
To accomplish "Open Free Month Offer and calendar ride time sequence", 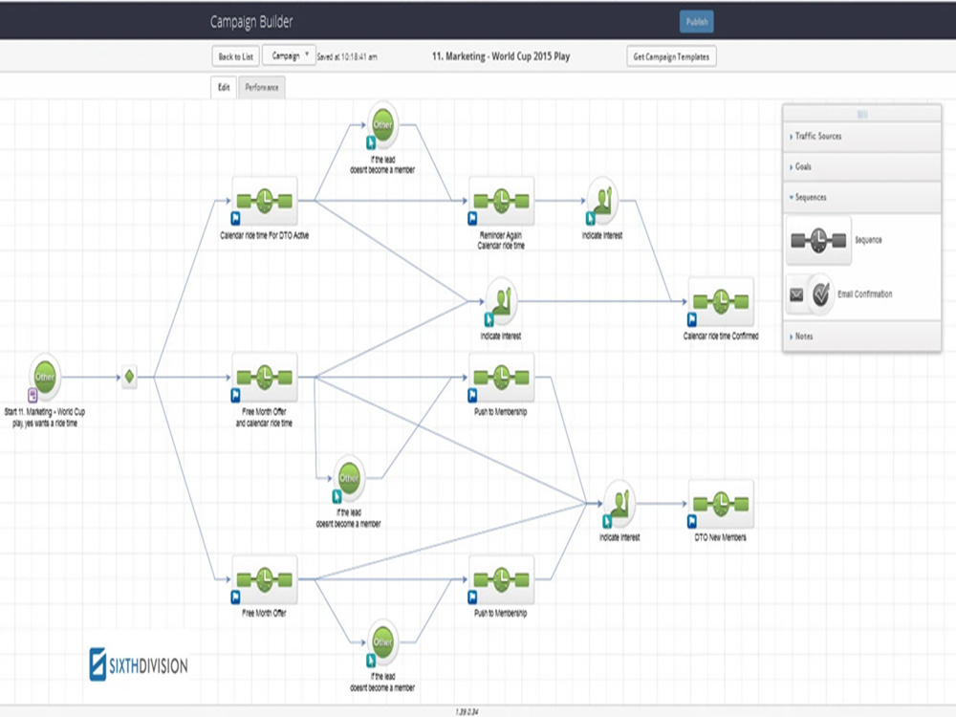I will pyautogui.click(x=265, y=378).
